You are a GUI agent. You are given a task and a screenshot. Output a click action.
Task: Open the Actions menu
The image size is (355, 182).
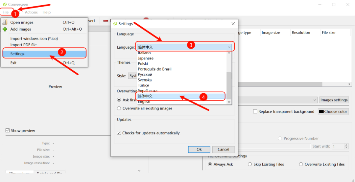(x=31, y=12)
